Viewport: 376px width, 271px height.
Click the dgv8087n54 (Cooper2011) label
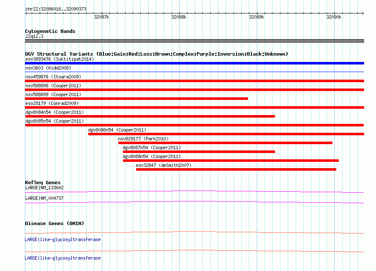(x=152, y=148)
